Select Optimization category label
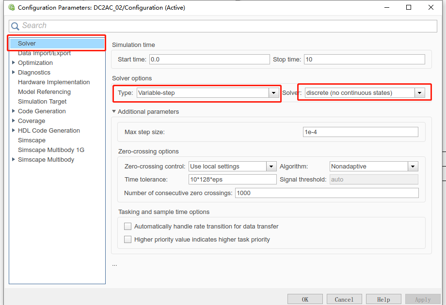Viewport: 446px width, 305px height. (35, 63)
